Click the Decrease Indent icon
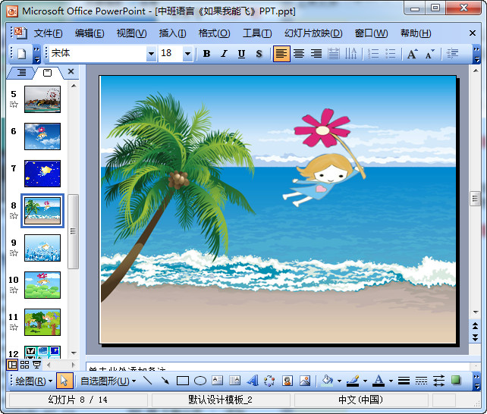This screenshot has width=487, height=414. [x=452, y=54]
